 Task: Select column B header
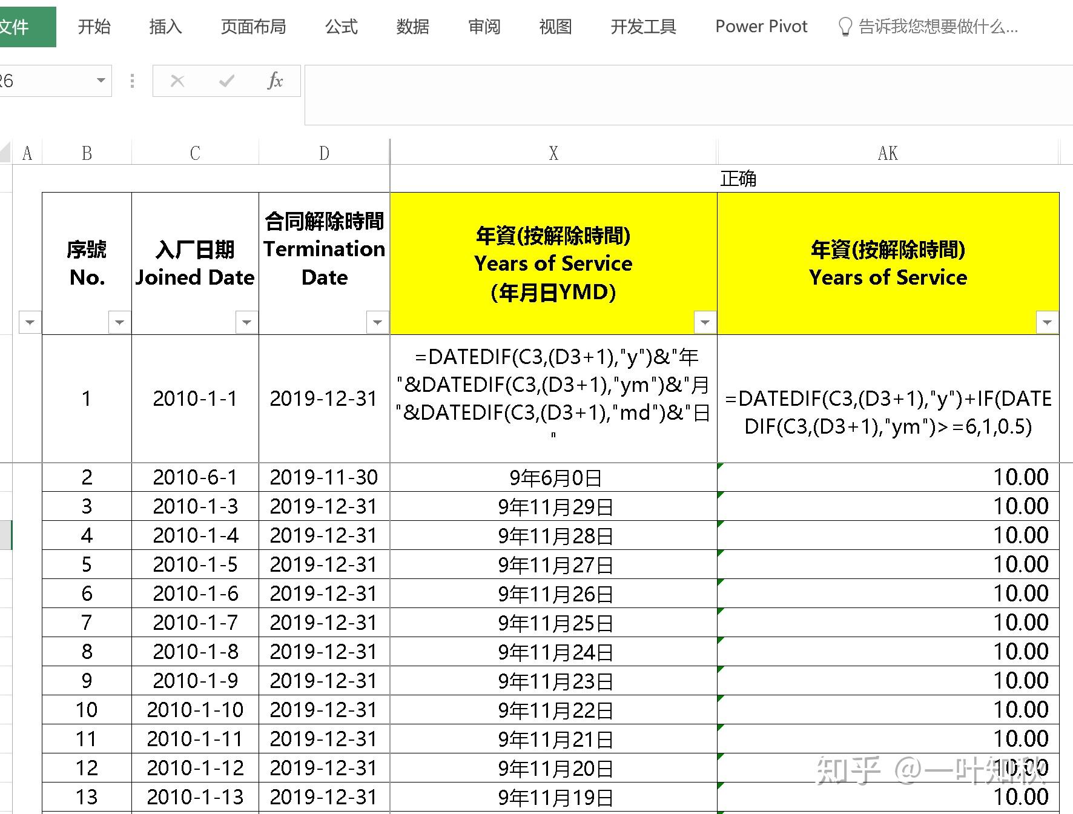[87, 153]
